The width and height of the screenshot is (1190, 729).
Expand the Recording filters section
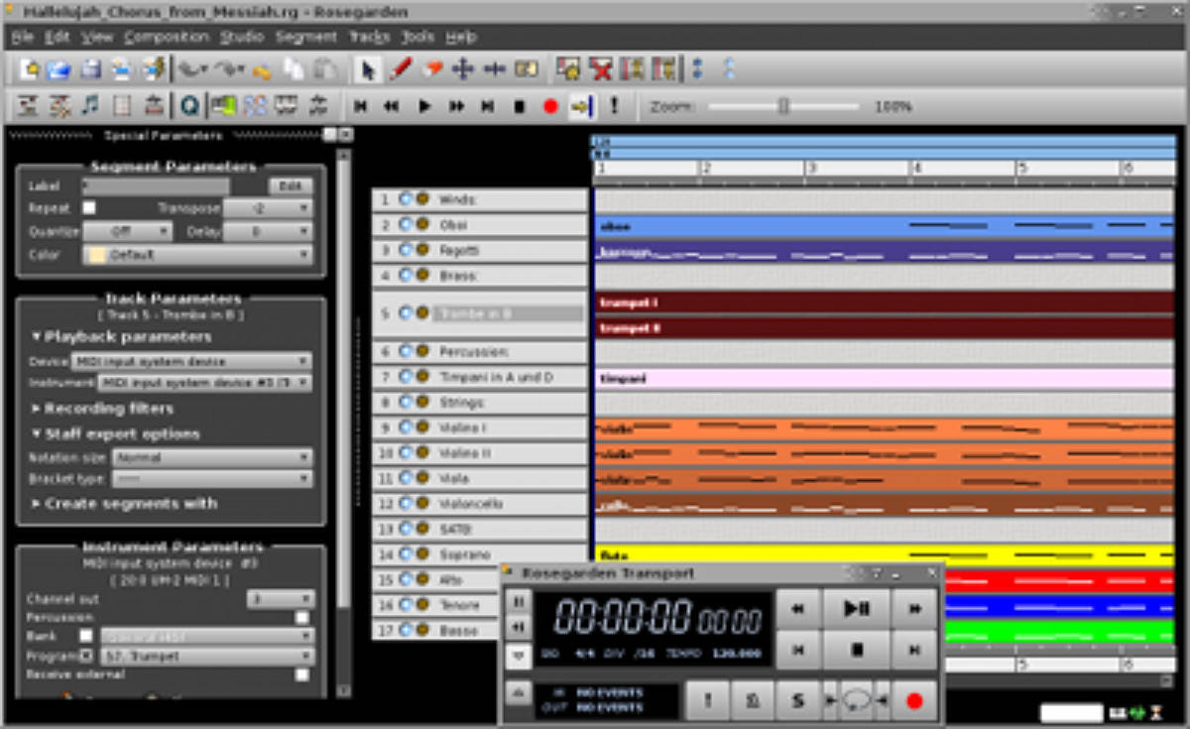click(102, 409)
